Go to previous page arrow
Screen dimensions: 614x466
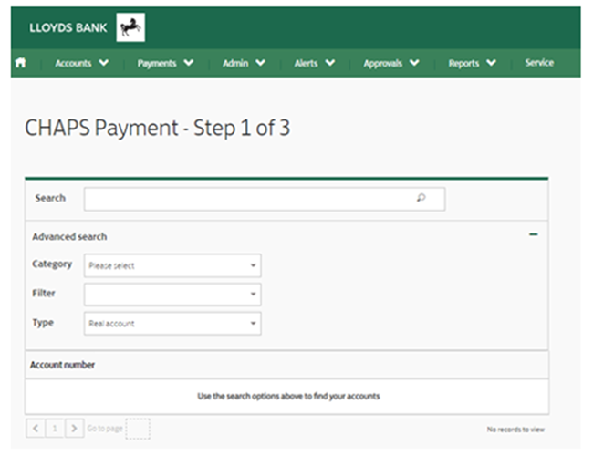tap(35, 428)
